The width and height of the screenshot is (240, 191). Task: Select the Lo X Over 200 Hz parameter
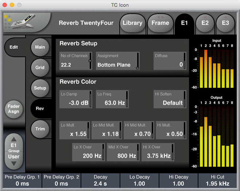(x=88, y=152)
